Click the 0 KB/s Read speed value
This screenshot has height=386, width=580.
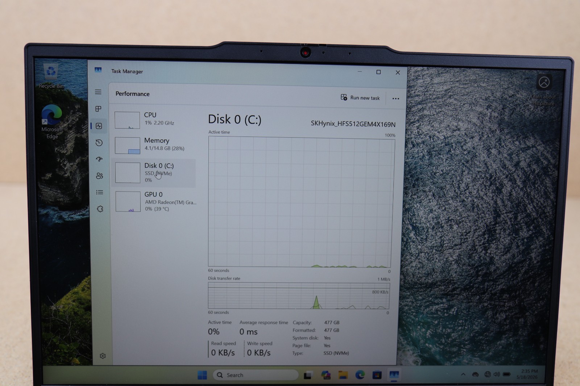(x=223, y=353)
